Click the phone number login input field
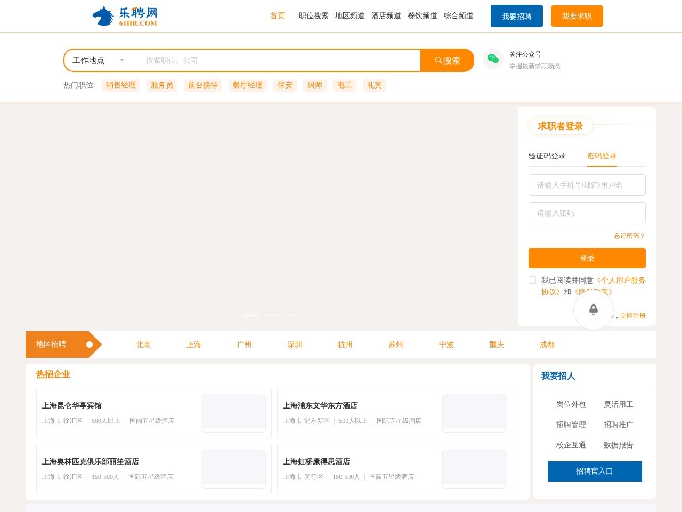This screenshot has height=512, width=682. pos(587,185)
